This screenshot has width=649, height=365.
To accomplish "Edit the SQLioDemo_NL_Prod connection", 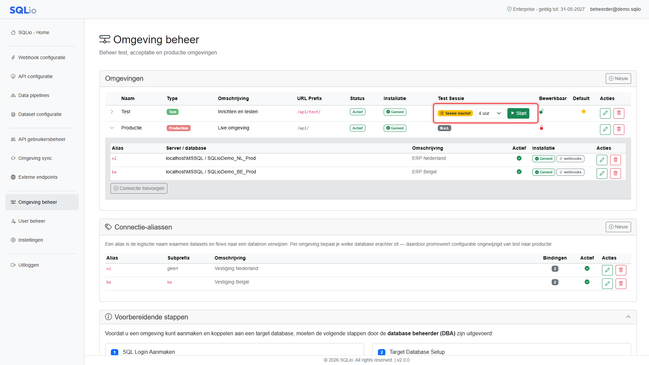I will [x=602, y=160].
